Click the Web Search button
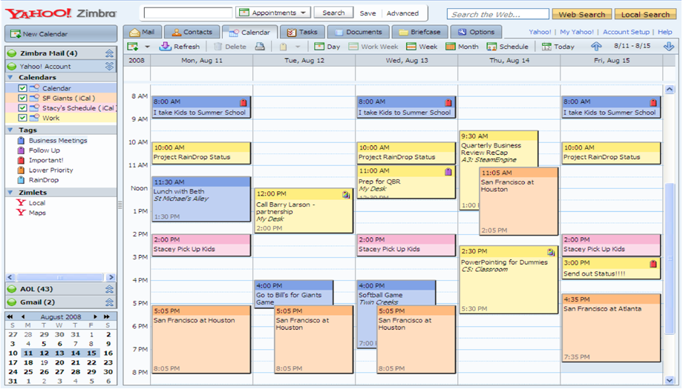This screenshot has width=683, height=389. click(582, 14)
